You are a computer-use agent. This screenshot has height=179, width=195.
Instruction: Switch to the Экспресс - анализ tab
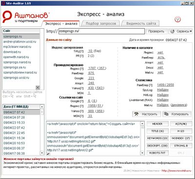coord(61,23)
